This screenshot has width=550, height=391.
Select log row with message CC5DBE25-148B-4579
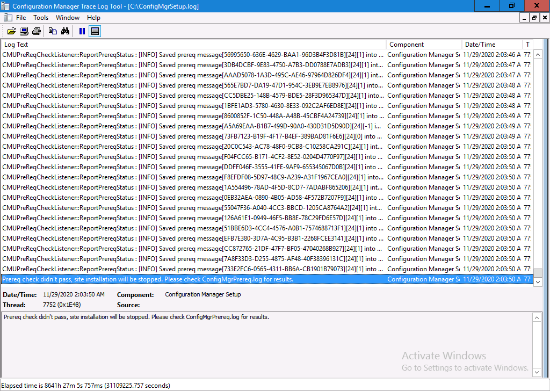(x=267, y=96)
